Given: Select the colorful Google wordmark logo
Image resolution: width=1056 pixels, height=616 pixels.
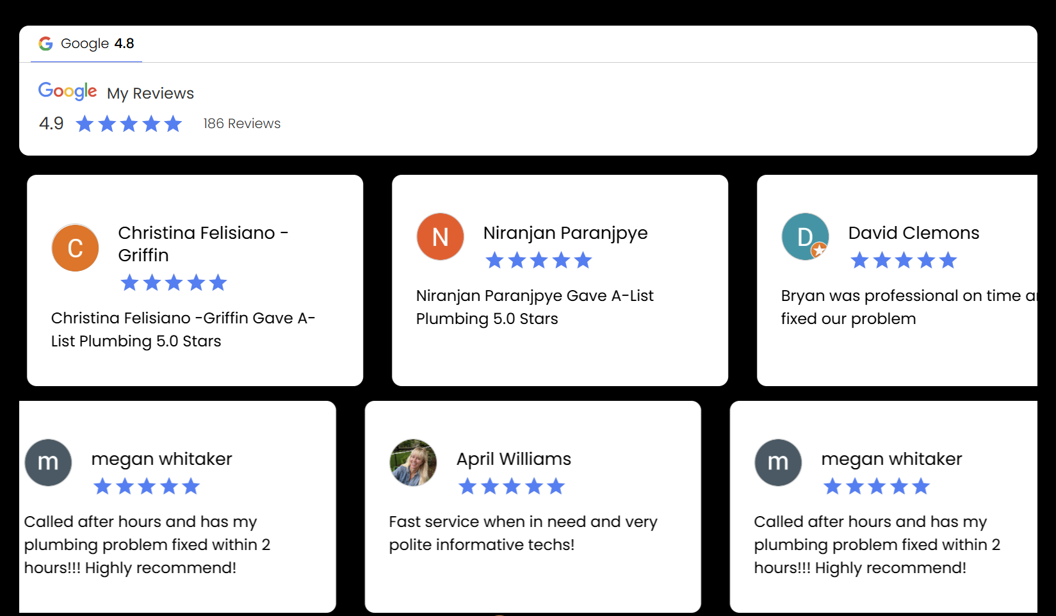Looking at the screenshot, I should coord(67,90).
